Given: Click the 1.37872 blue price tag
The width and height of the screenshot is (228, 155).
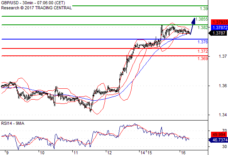Looking at the screenshot, I should point(219,28).
